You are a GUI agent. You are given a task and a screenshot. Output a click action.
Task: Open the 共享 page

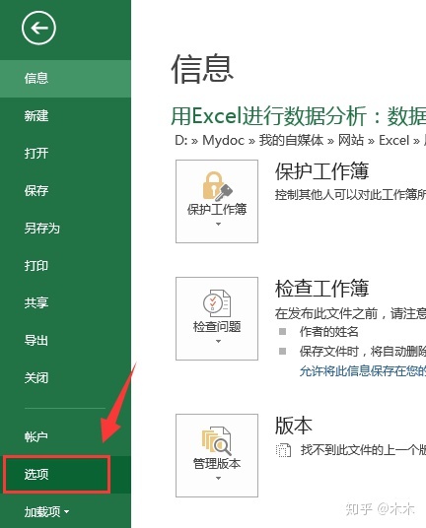point(65,303)
